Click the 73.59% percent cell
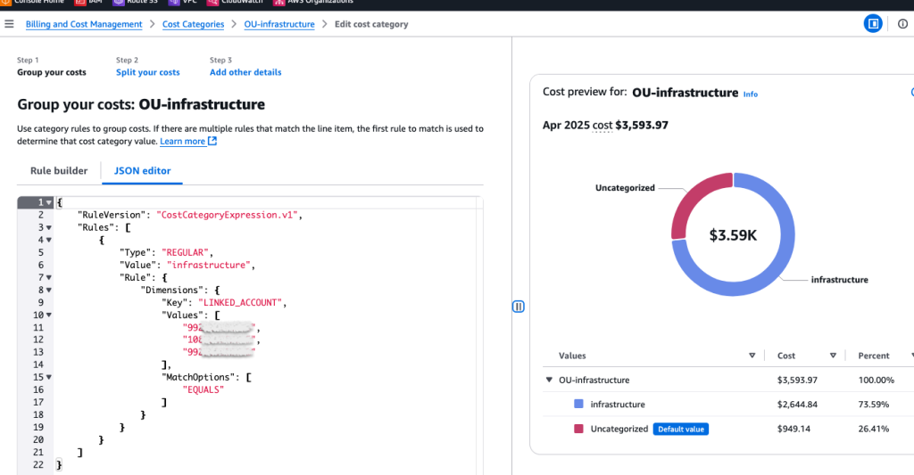This screenshot has height=475, width=914. click(x=873, y=404)
